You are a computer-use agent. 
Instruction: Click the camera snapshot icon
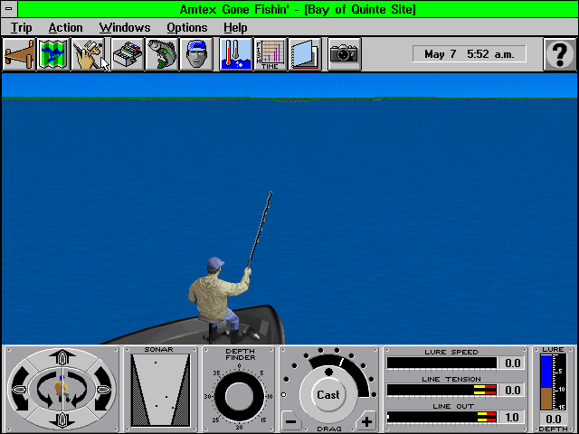click(344, 54)
